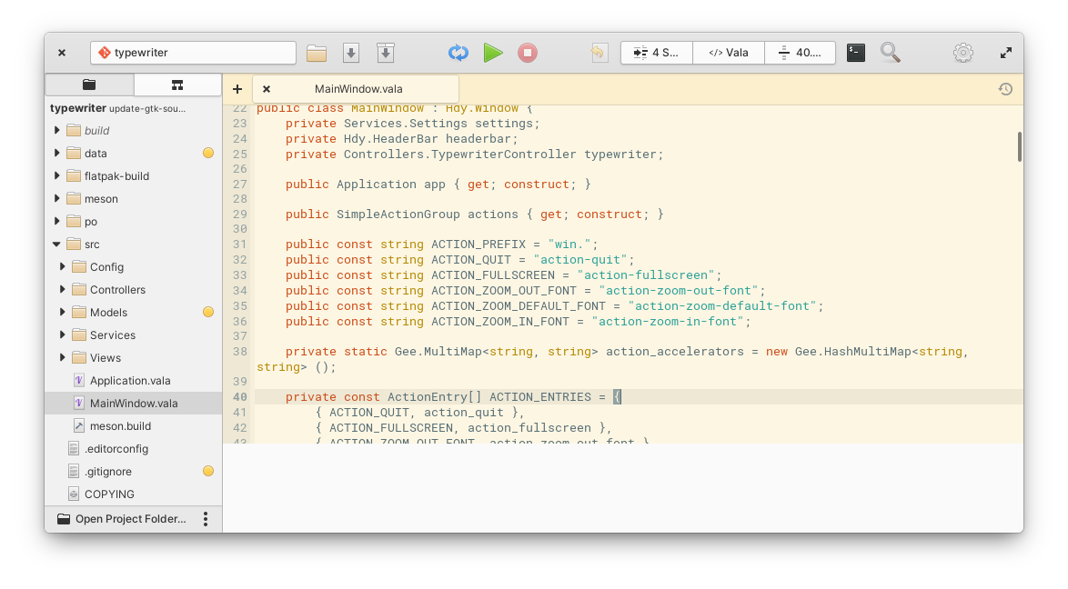1068x589 pixels.
Task: Click the Services folder name
Action: point(113,335)
